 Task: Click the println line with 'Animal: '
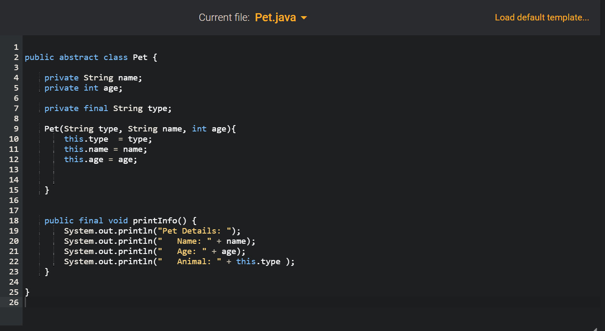(x=179, y=261)
